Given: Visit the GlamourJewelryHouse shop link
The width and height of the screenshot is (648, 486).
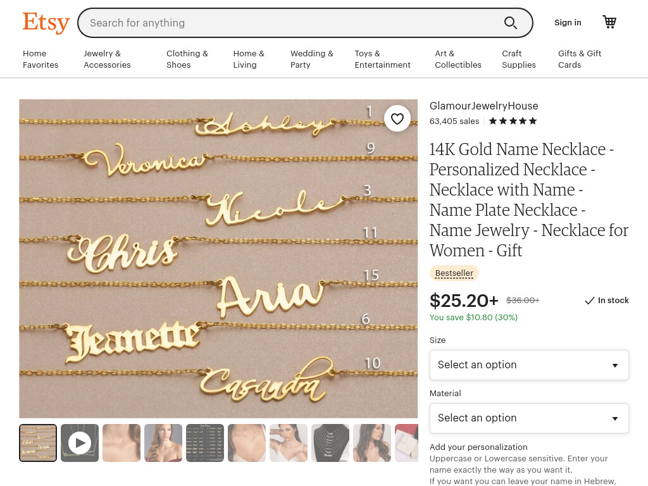Looking at the screenshot, I should pos(483,106).
